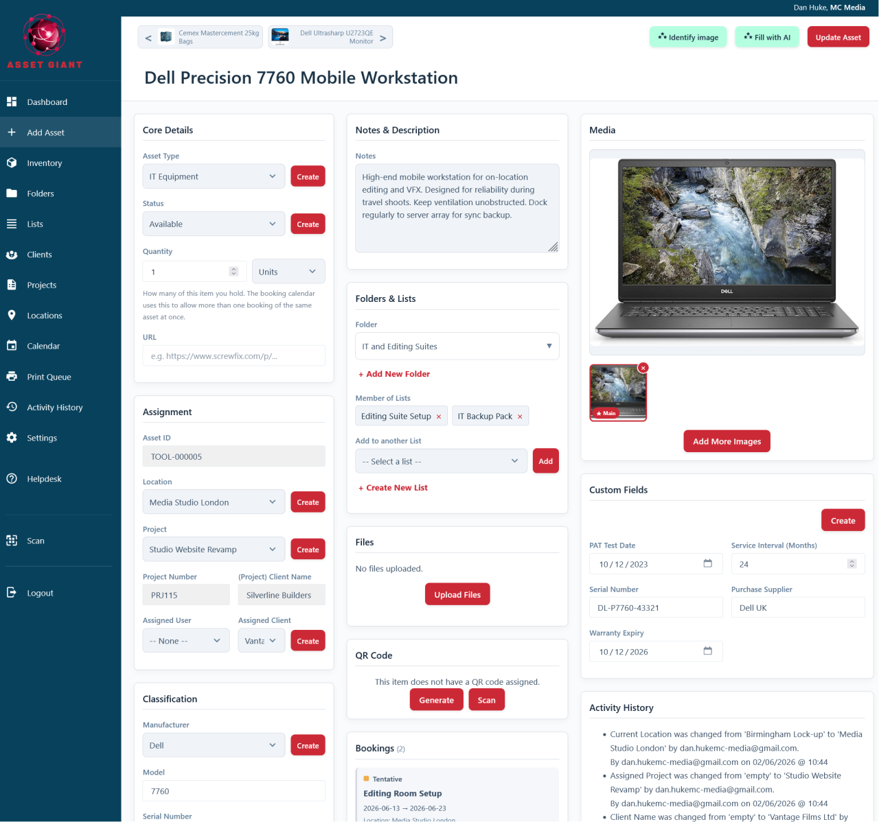Viewport: 879px width, 822px height.
Task: Remove the main image using the red X
Action: pyautogui.click(x=643, y=368)
